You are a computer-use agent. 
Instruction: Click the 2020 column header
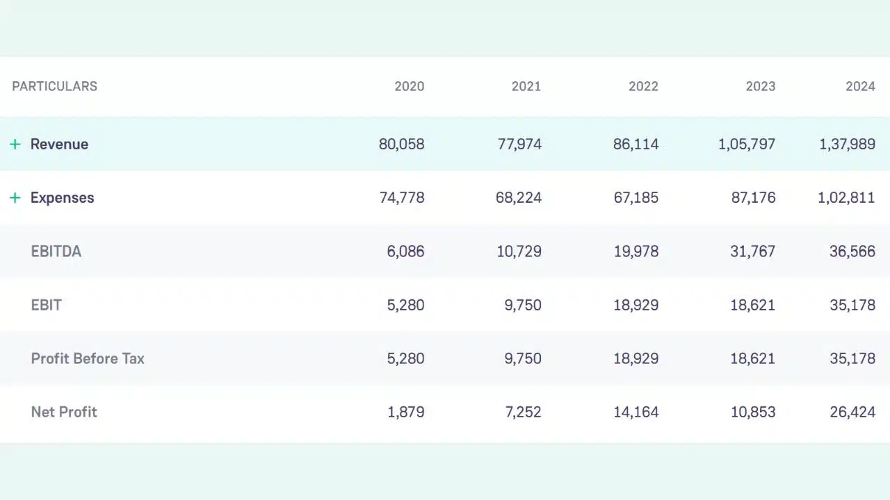[x=410, y=86]
